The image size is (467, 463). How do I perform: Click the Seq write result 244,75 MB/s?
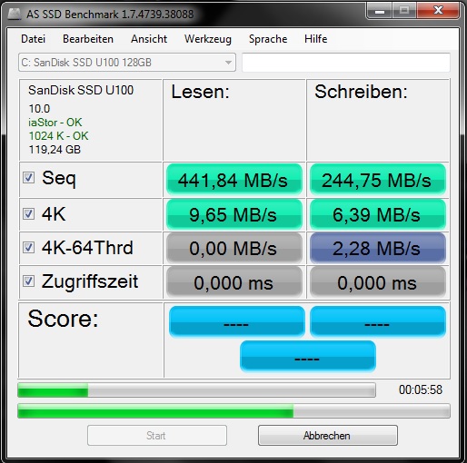(377, 180)
